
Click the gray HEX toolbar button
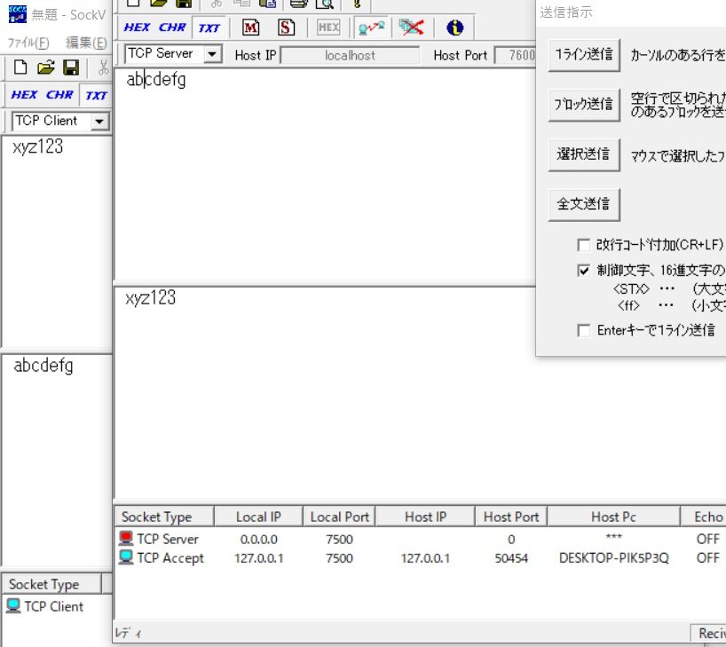coord(328,28)
